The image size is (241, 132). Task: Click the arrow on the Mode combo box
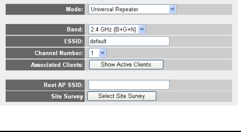pyautogui.click(x=173, y=9)
